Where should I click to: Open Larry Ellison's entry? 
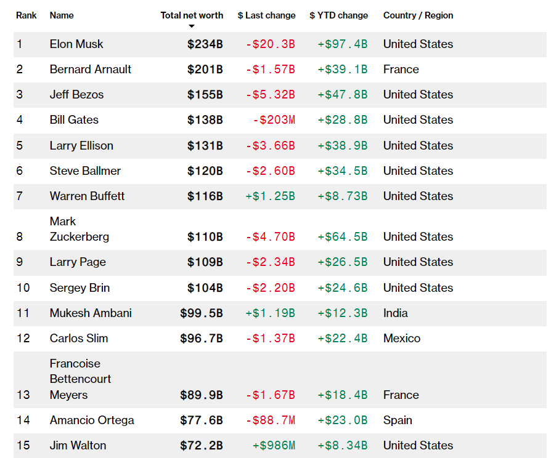pos(81,146)
